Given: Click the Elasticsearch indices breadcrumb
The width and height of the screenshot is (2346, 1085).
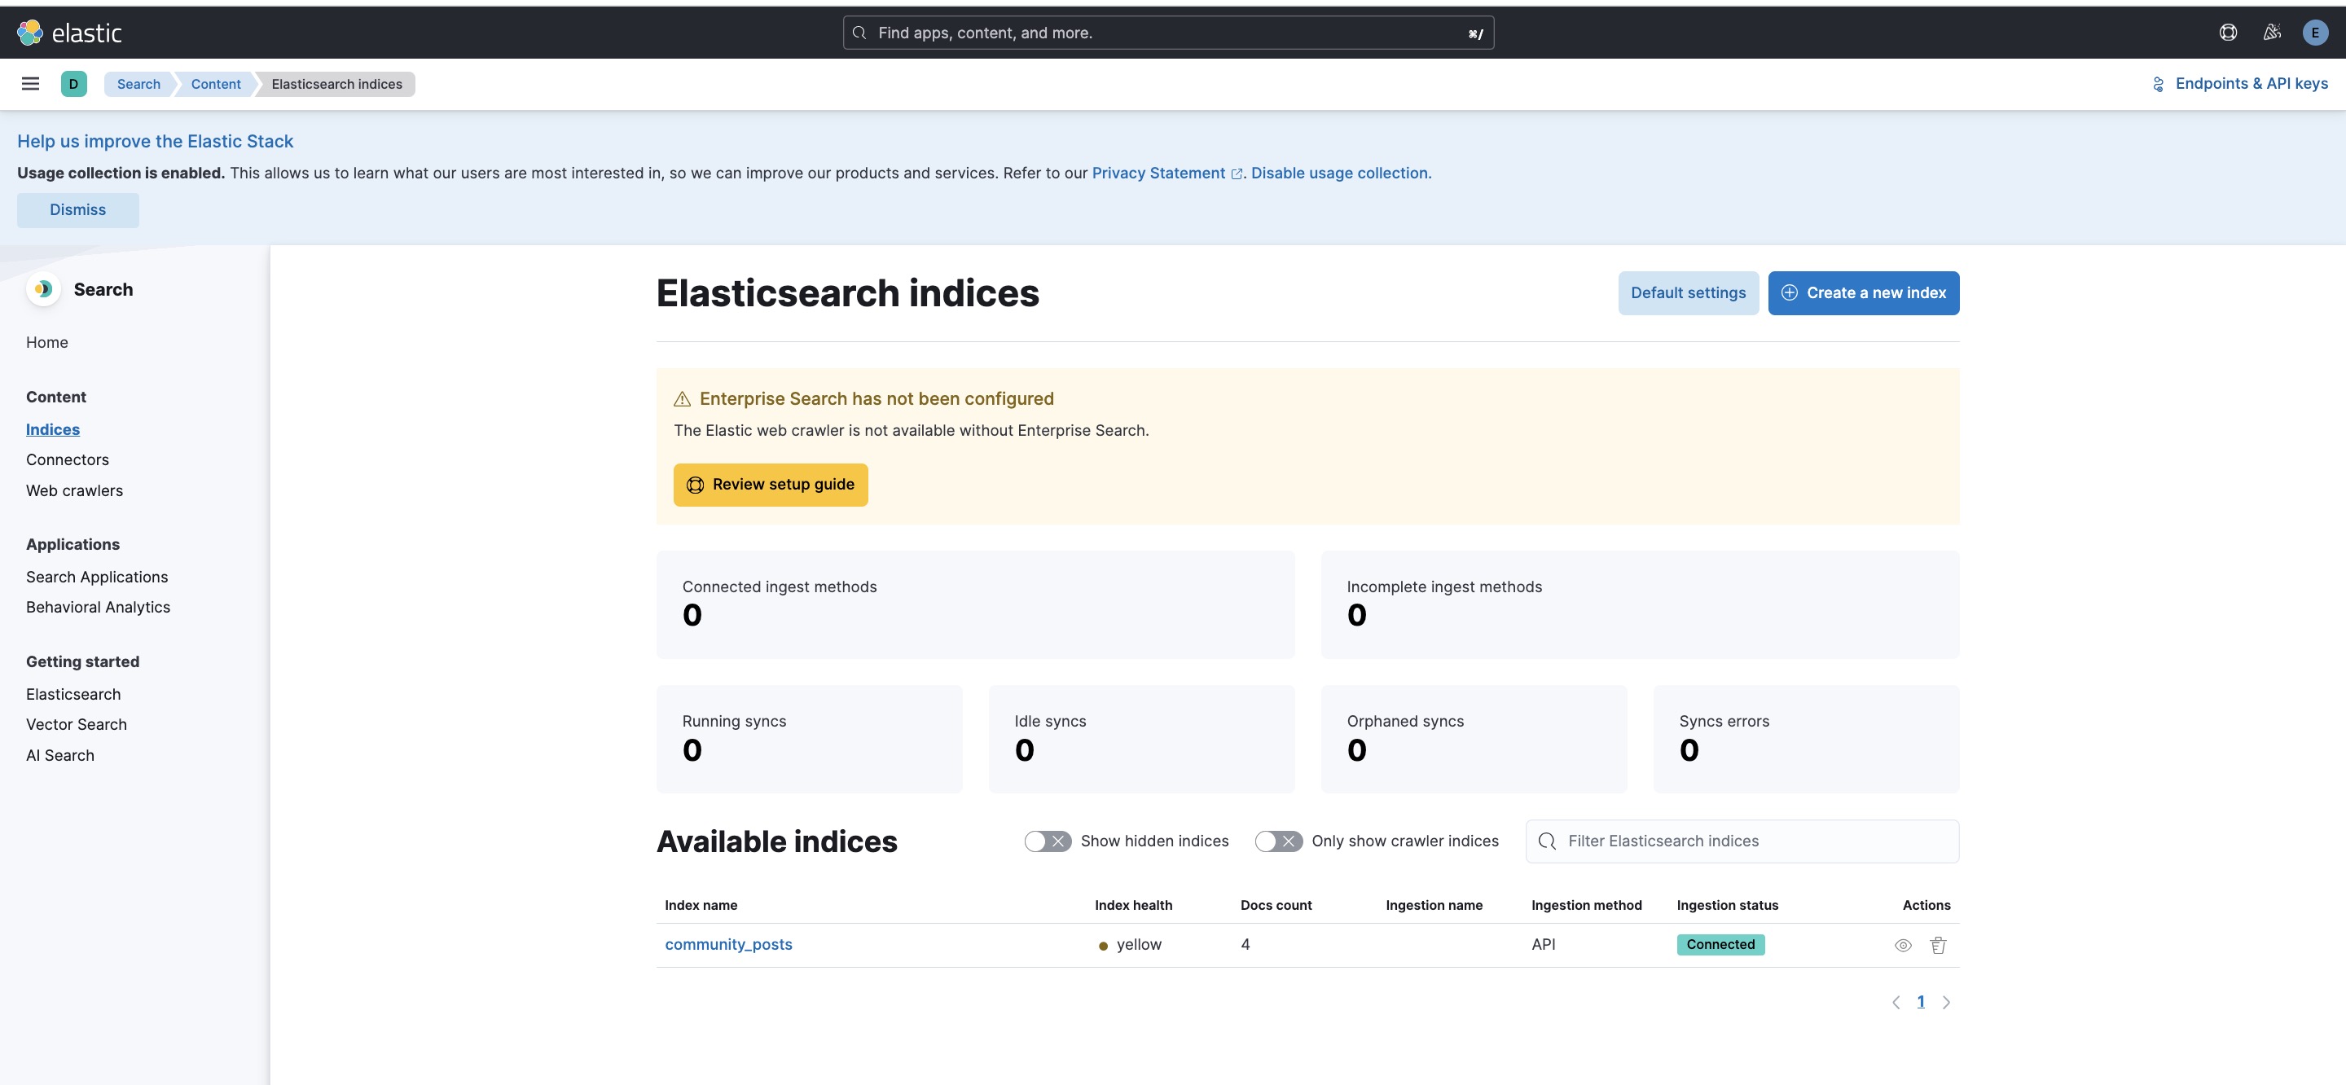Looking at the screenshot, I should point(336,84).
